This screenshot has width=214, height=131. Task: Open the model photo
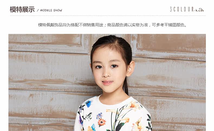[x=107, y=82]
